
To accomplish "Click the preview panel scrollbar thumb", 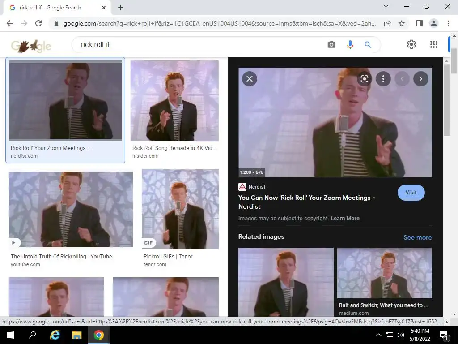I will pos(446,99).
